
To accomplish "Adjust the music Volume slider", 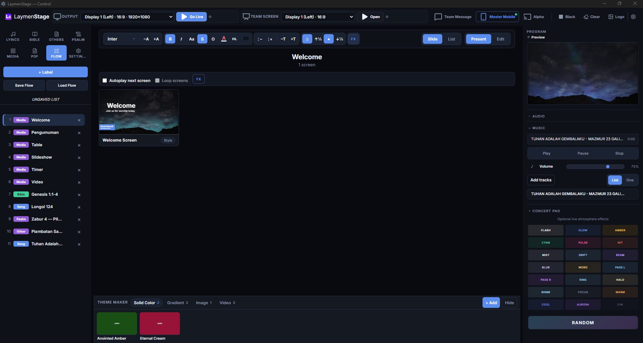I will click(595, 167).
